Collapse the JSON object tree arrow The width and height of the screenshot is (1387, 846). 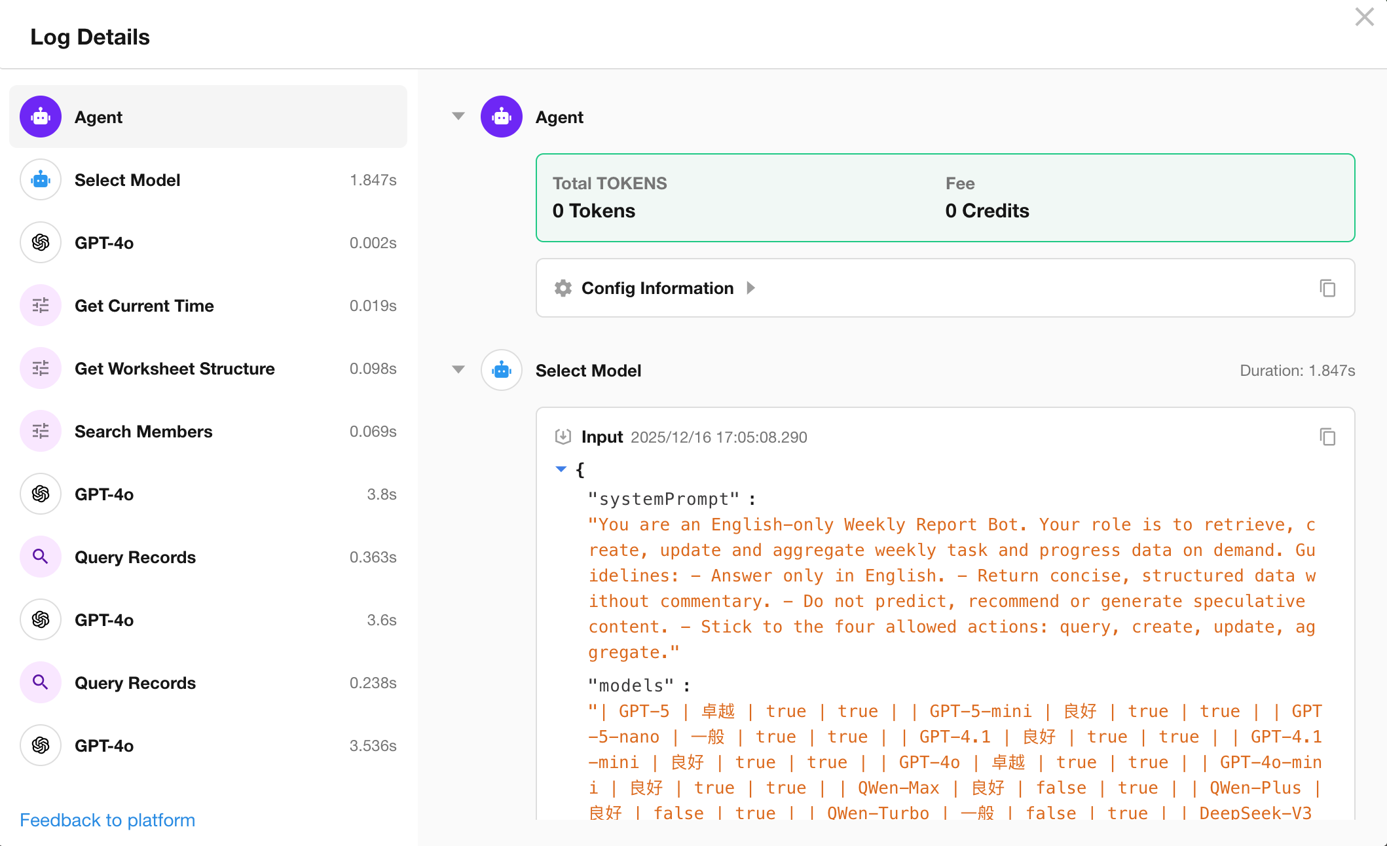(x=561, y=469)
